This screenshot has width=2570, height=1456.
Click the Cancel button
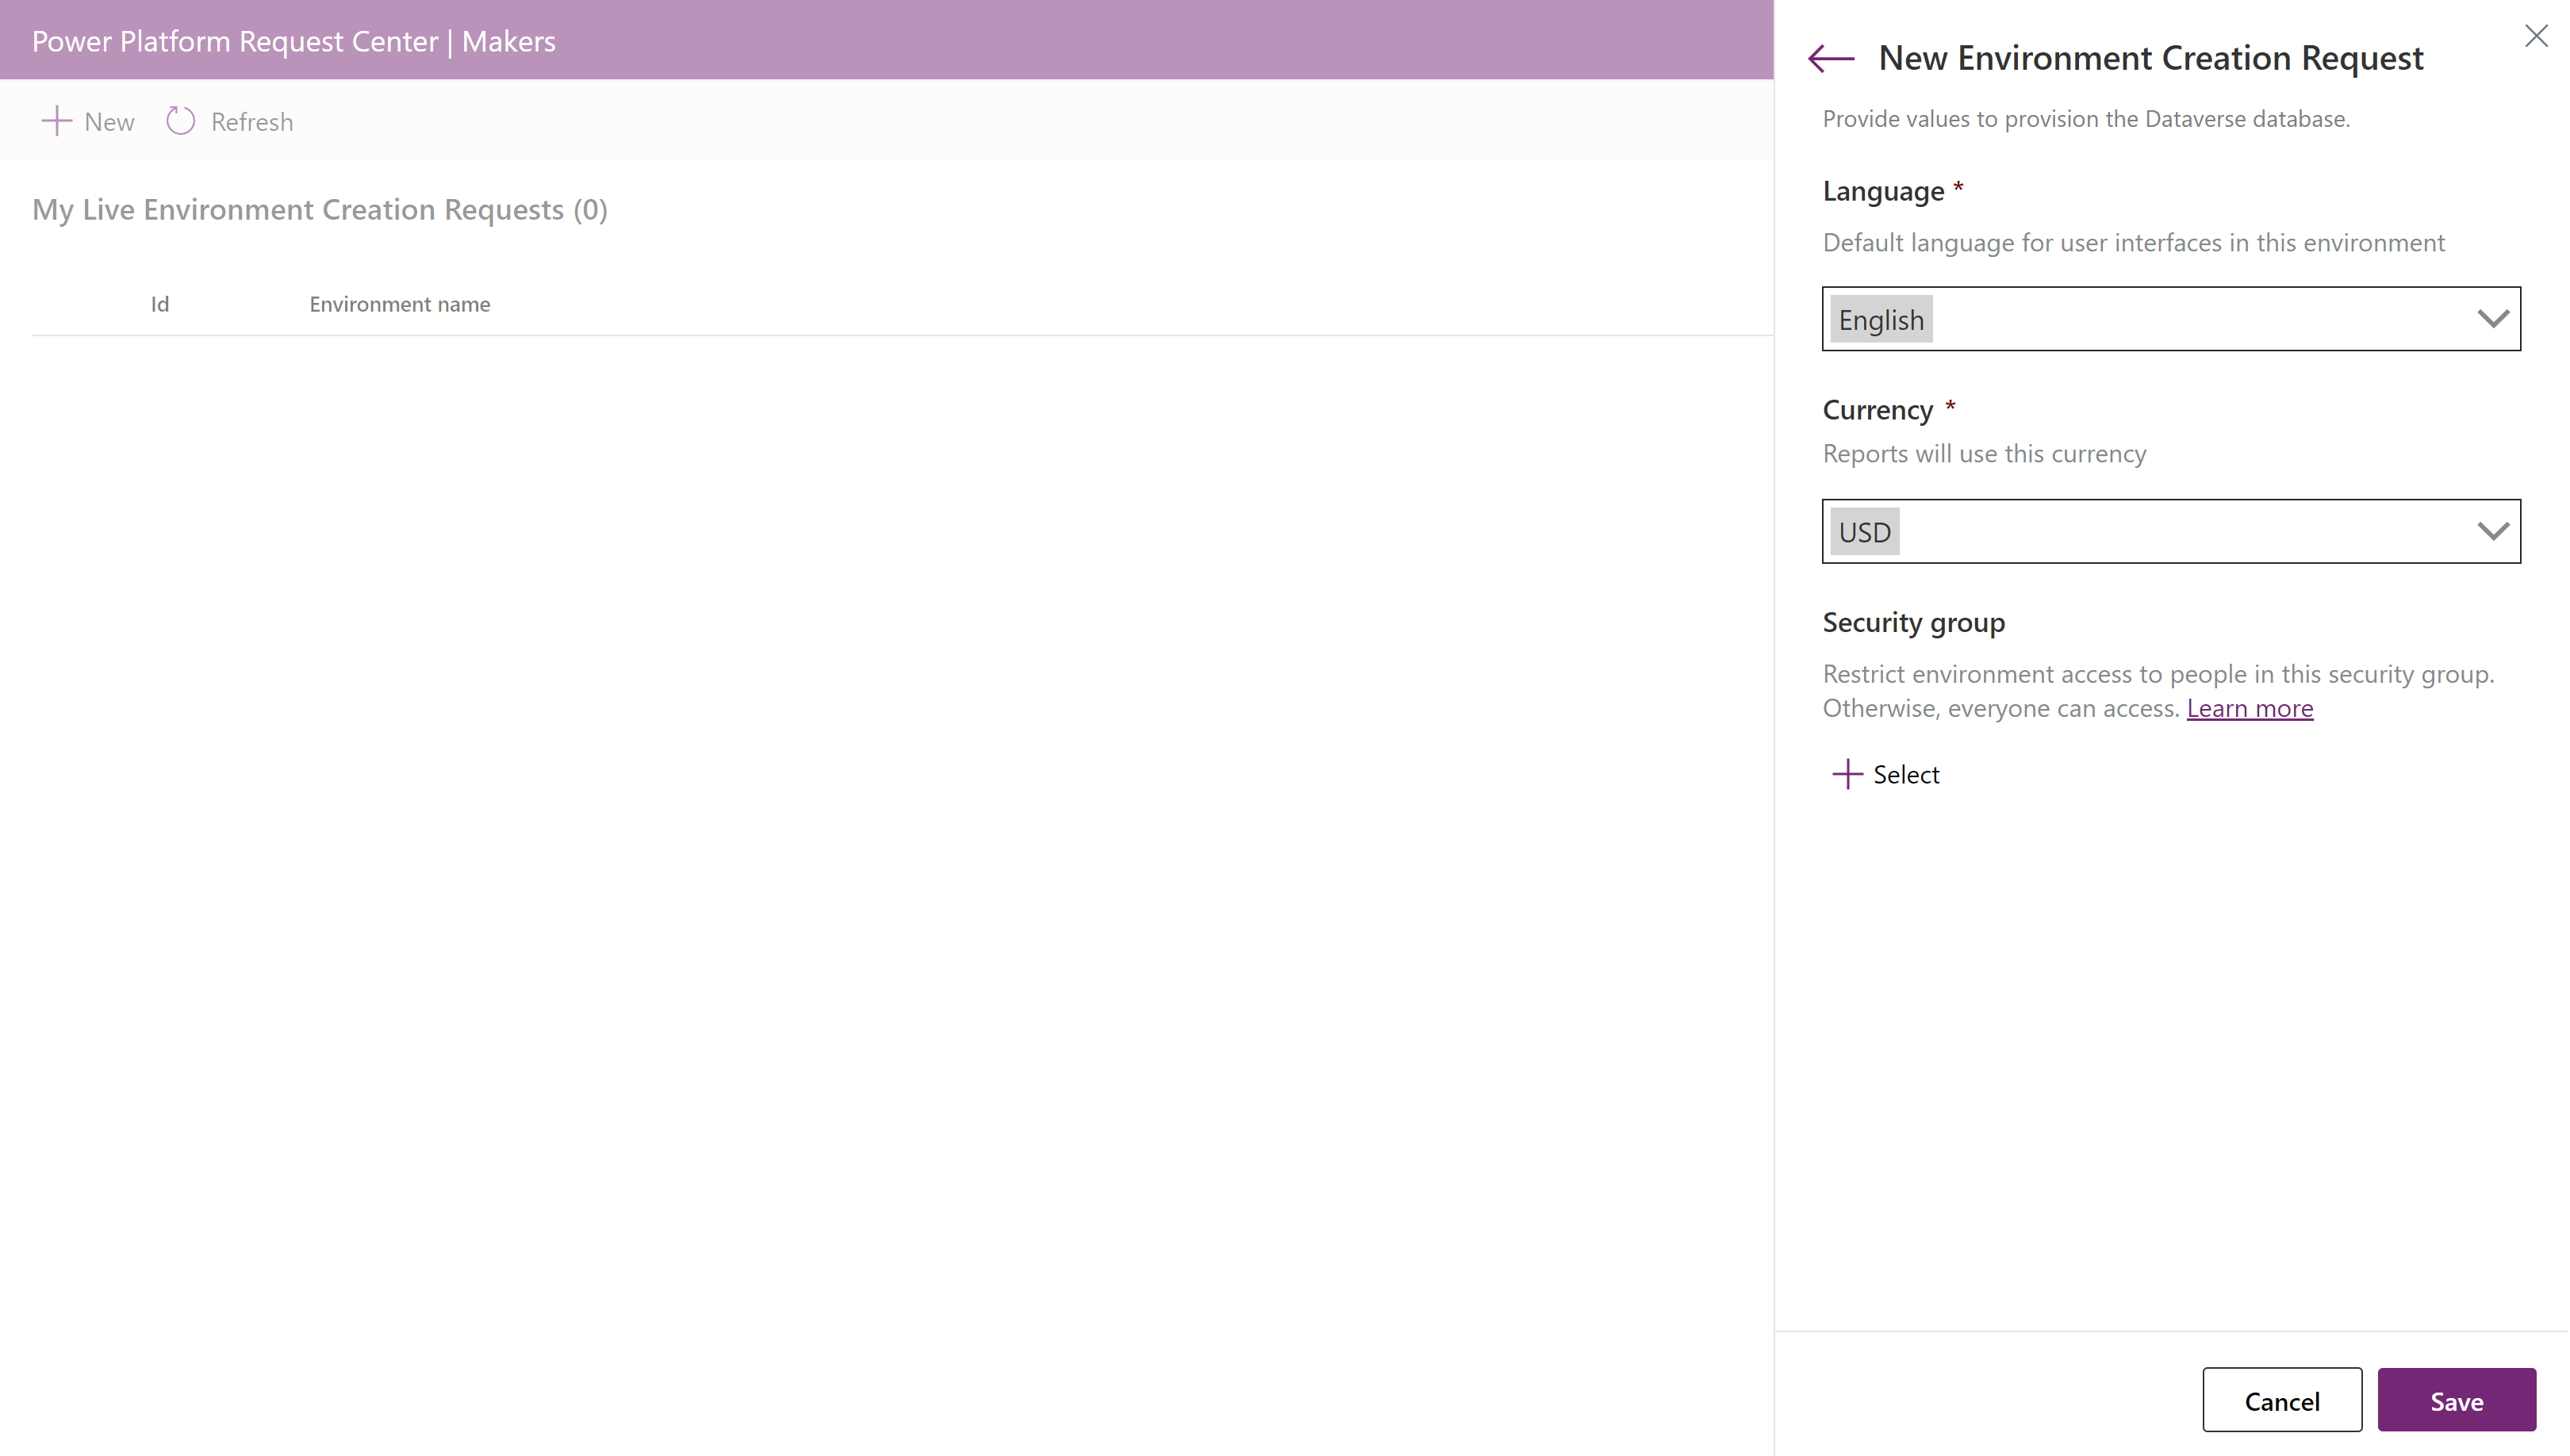click(2280, 1400)
